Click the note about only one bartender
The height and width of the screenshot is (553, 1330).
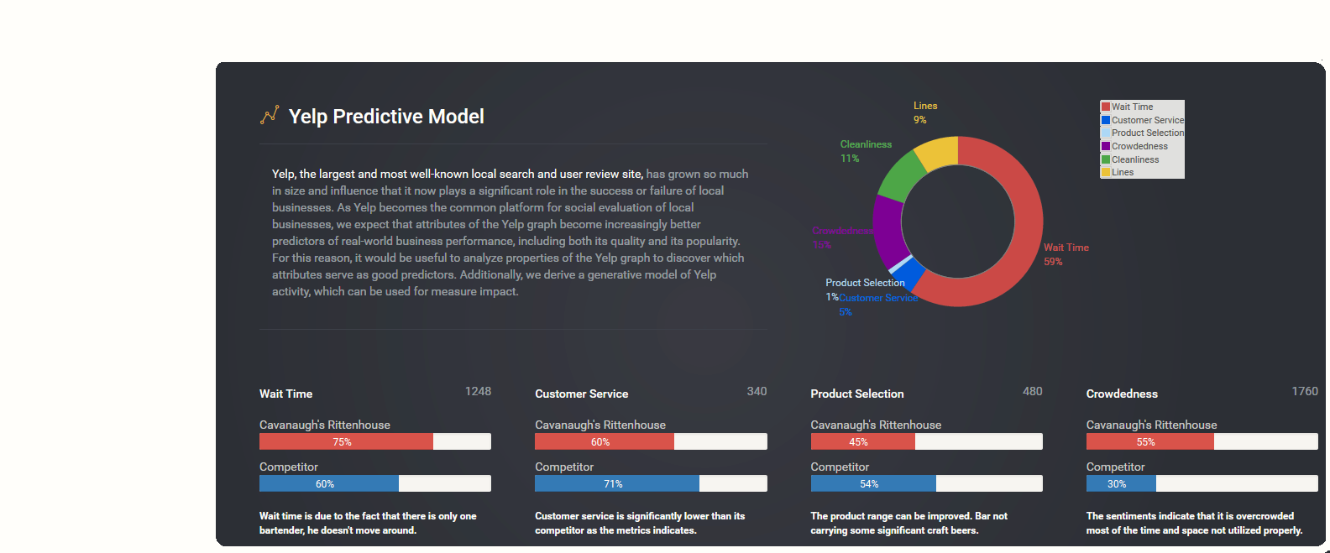coord(368,523)
